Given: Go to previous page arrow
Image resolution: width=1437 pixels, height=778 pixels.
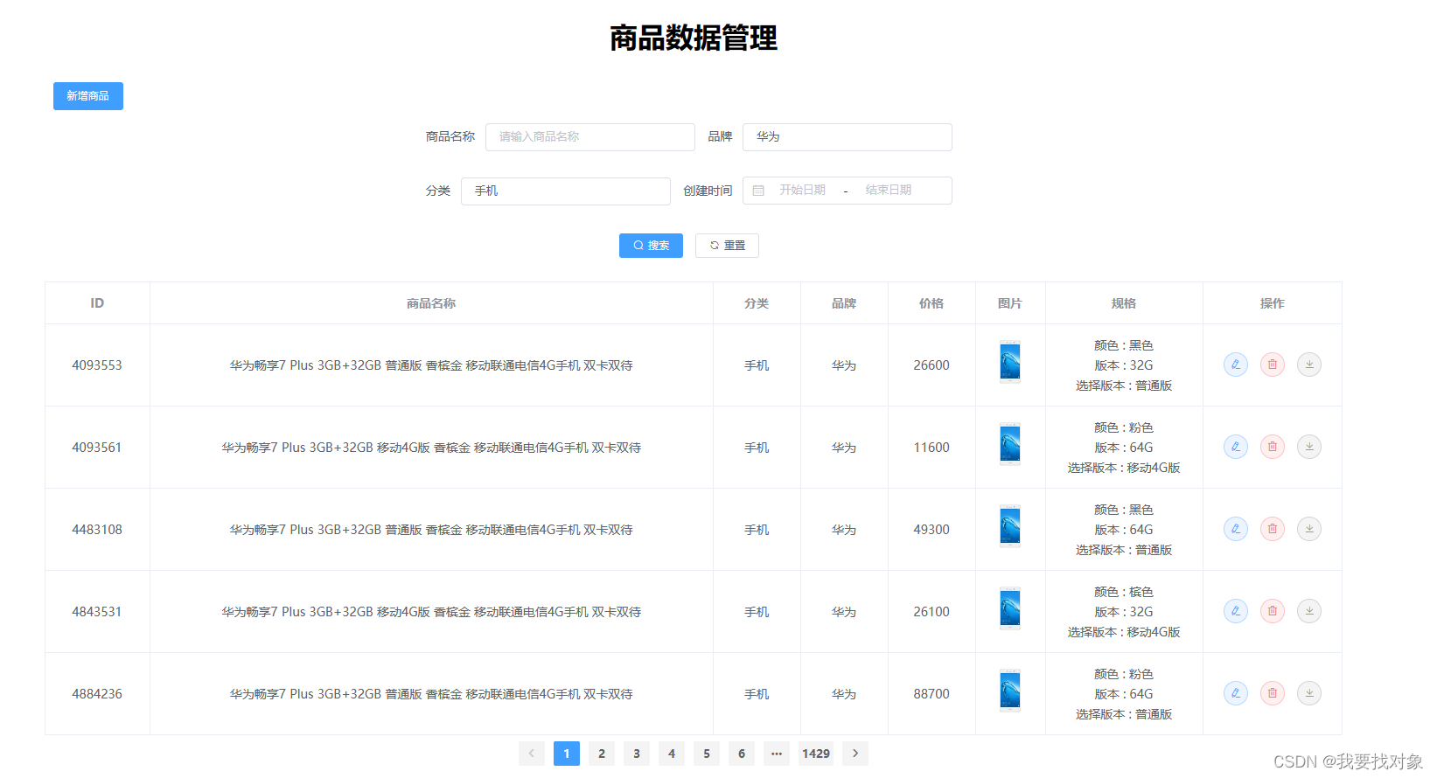Looking at the screenshot, I should click(x=532, y=754).
